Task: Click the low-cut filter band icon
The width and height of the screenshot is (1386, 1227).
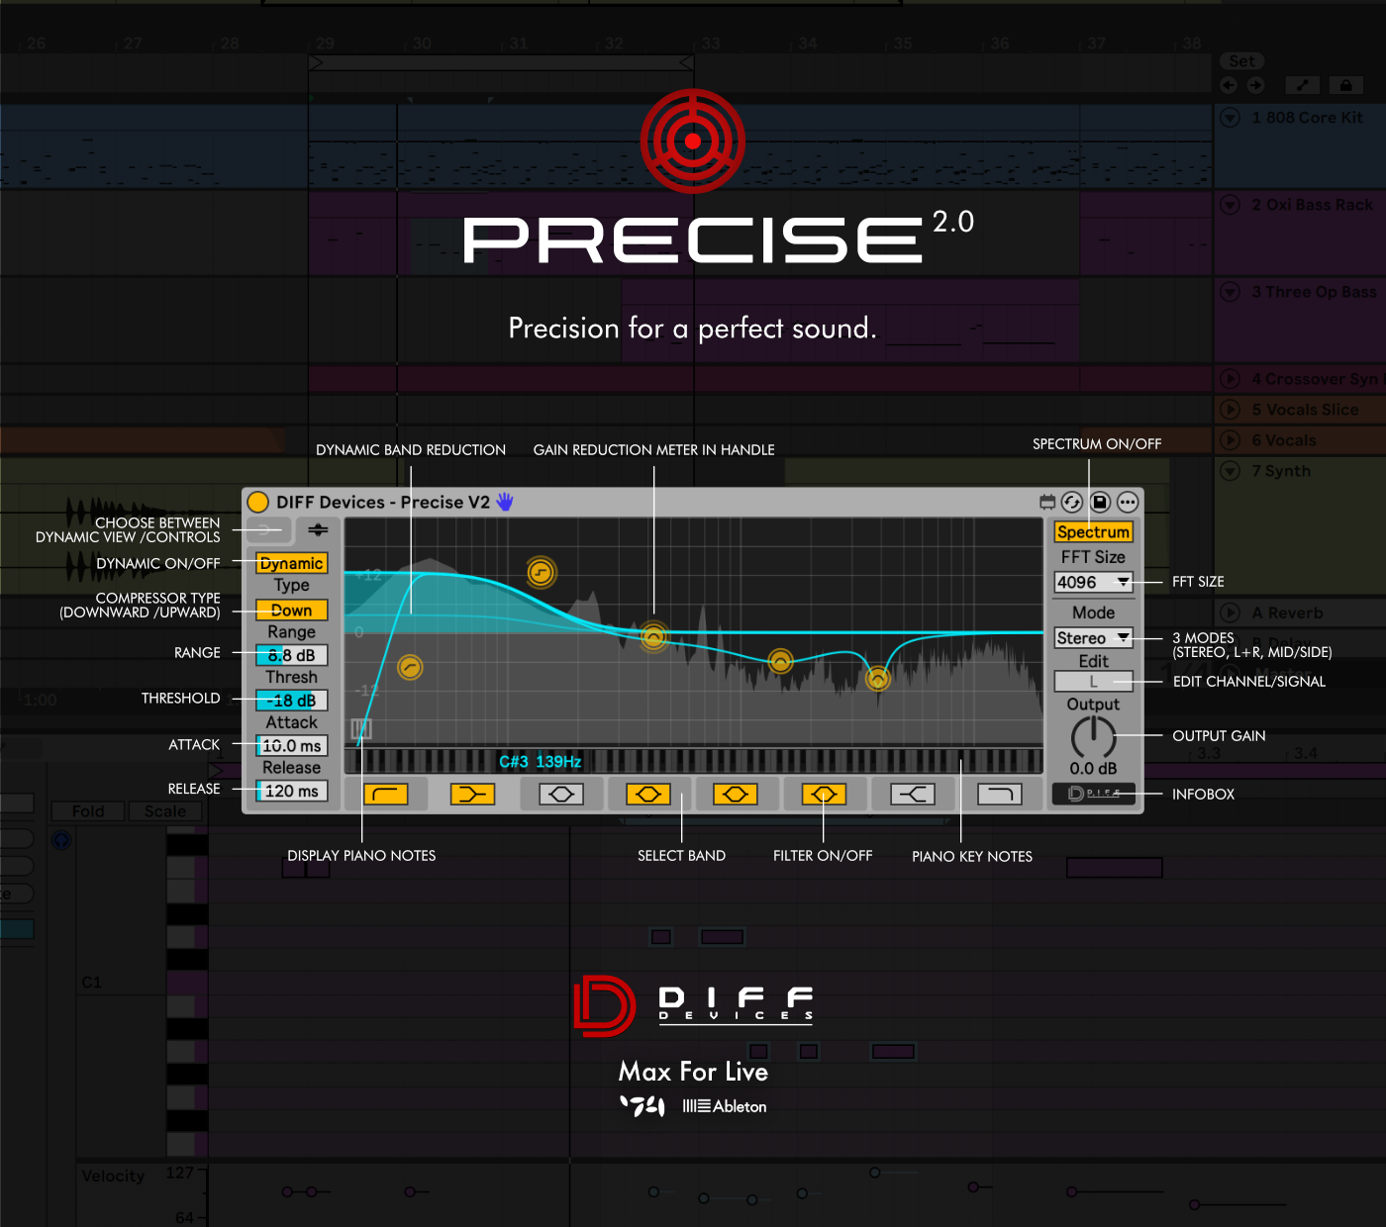Action: [x=385, y=794]
